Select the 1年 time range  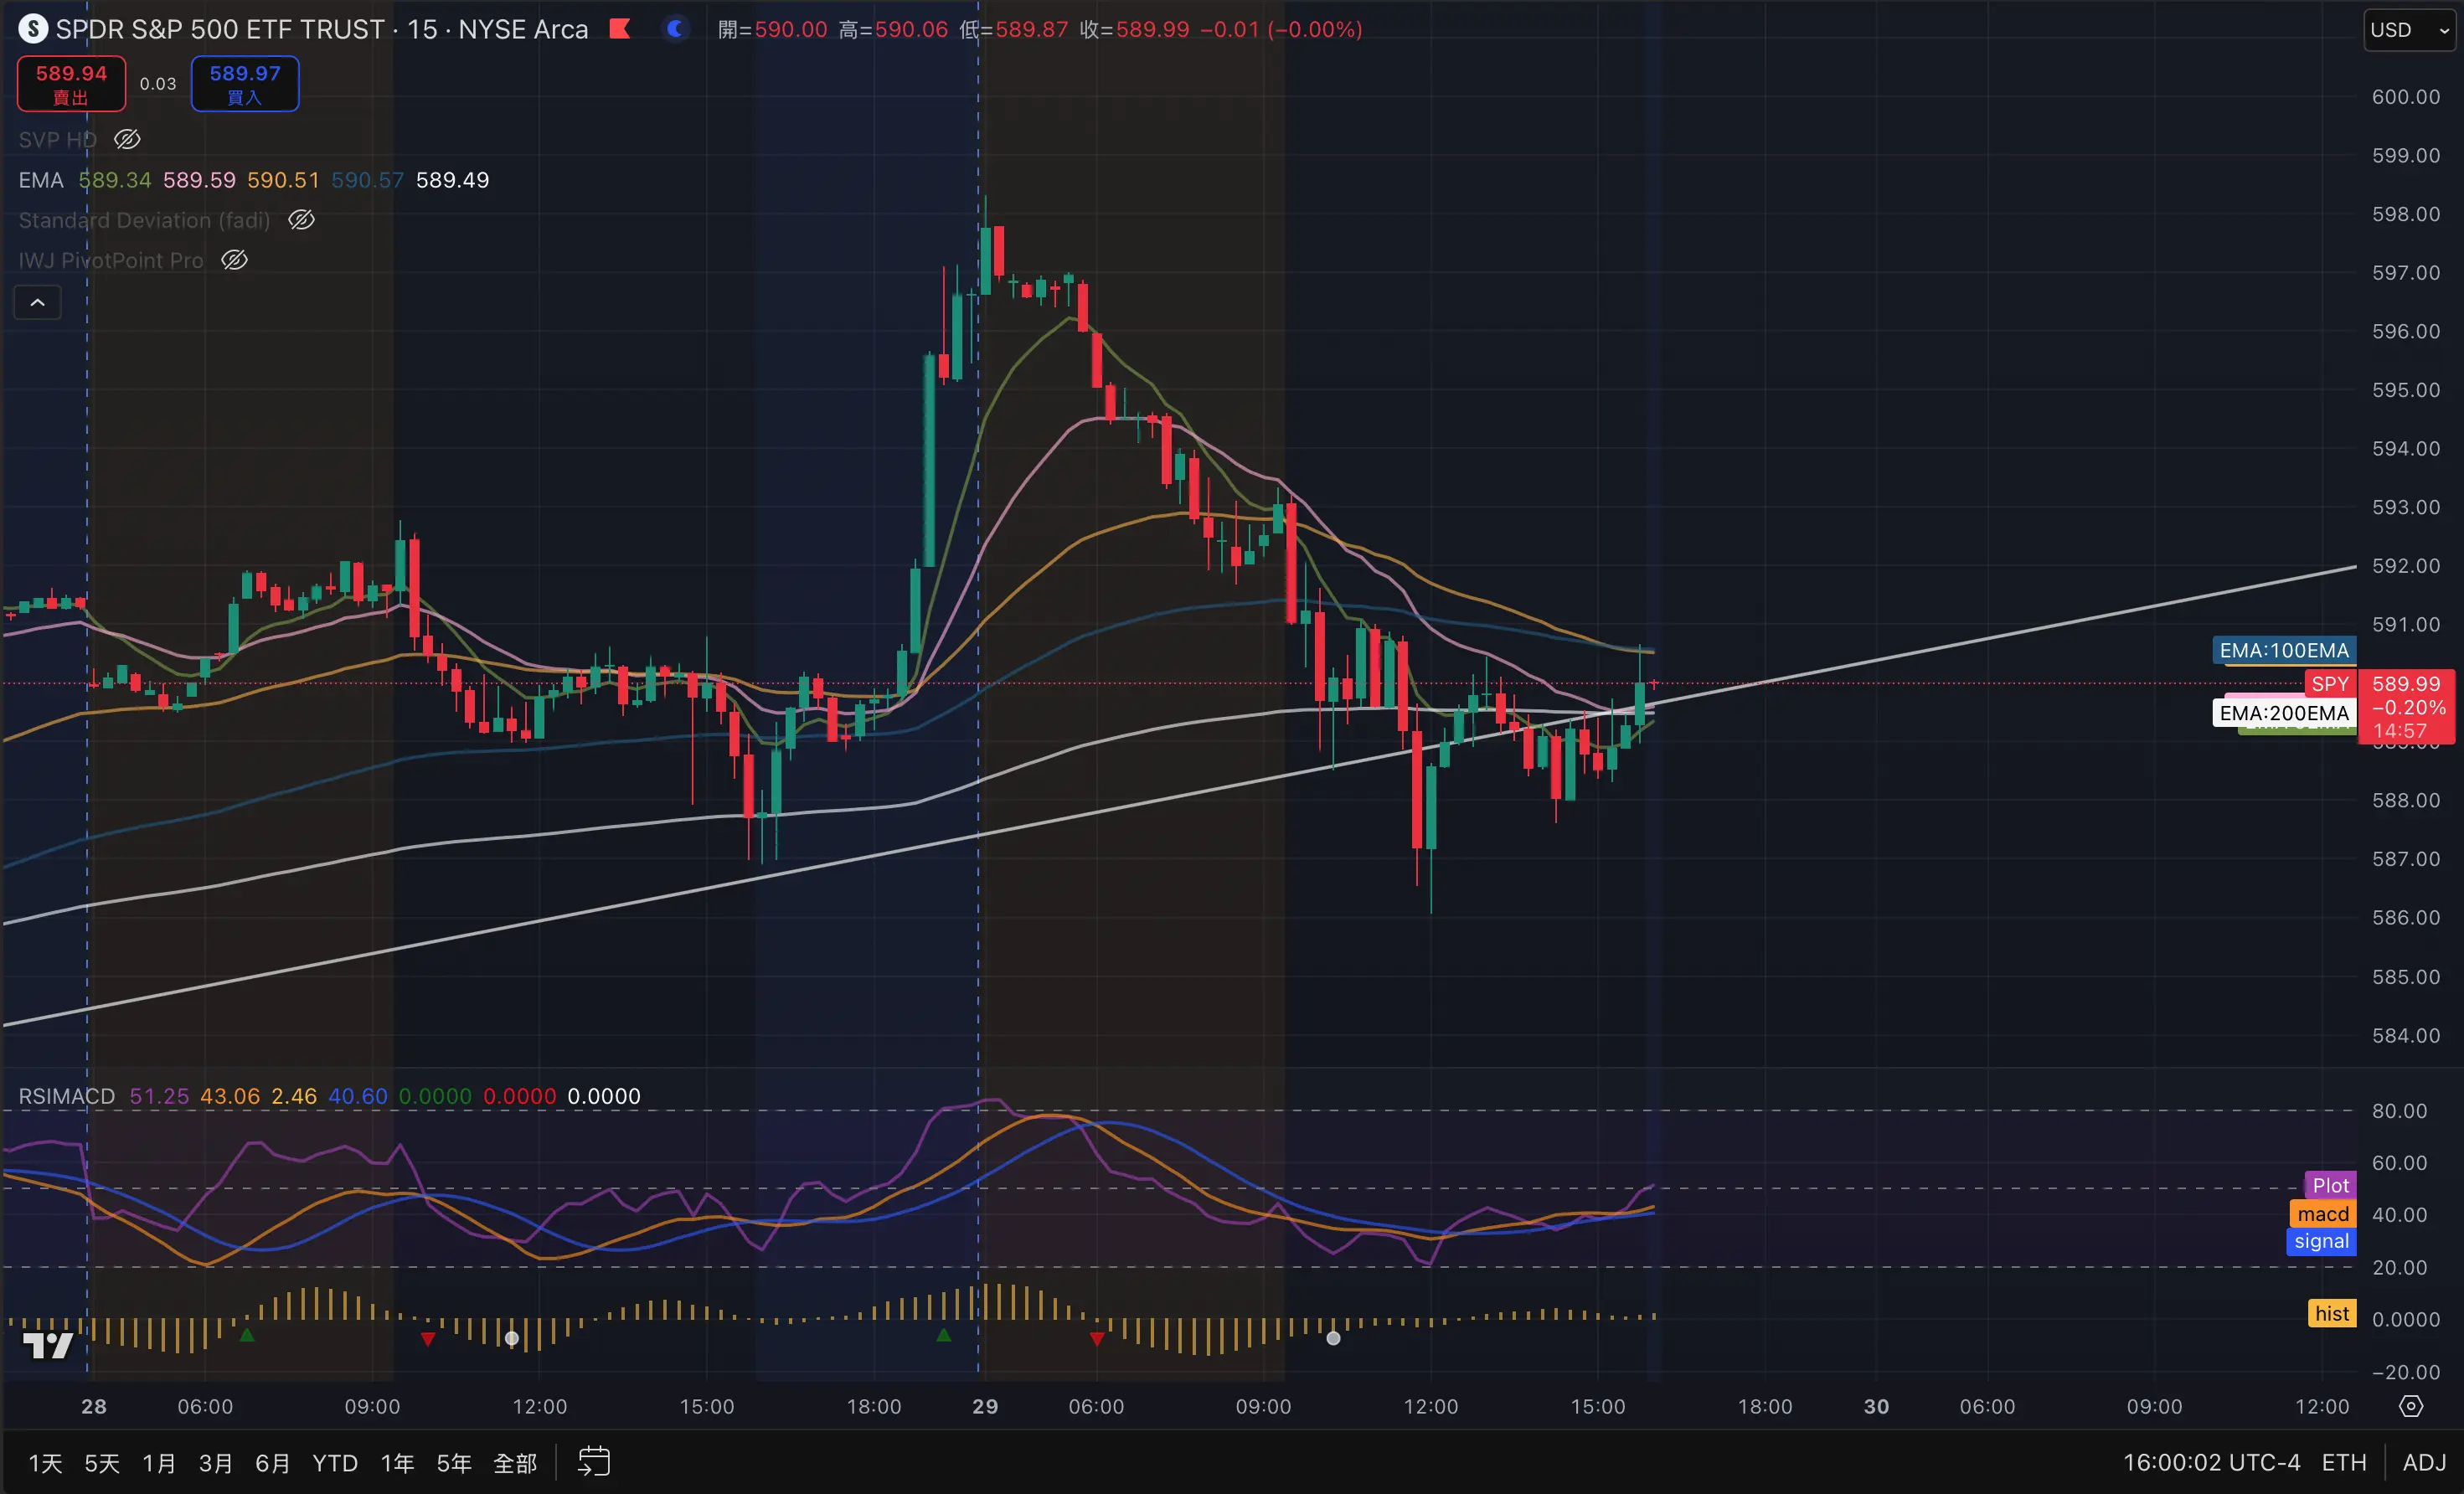(x=397, y=1463)
